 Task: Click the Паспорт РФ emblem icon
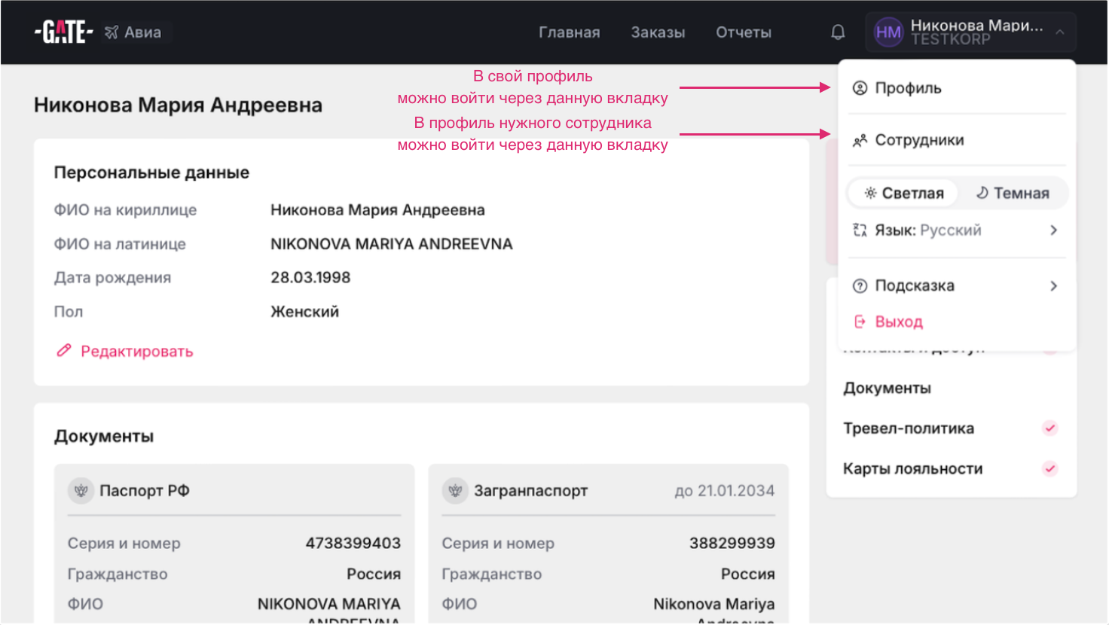click(x=81, y=491)
